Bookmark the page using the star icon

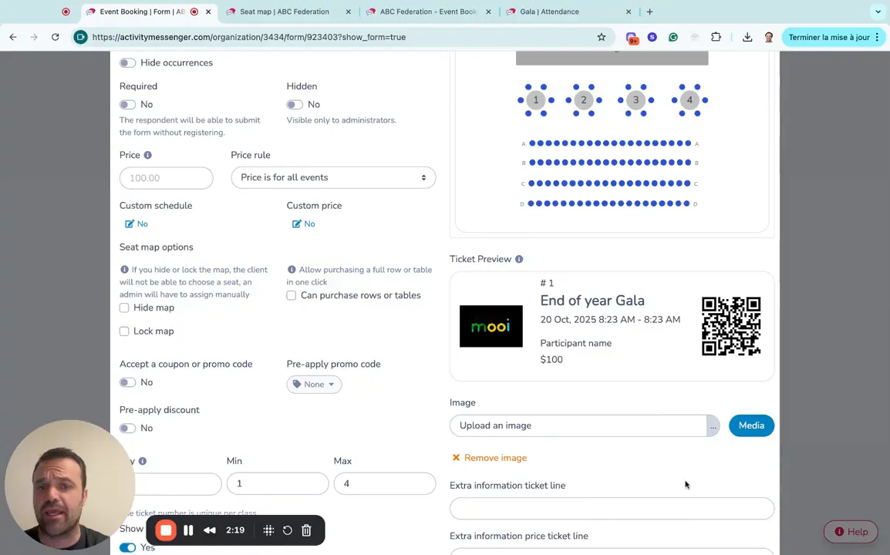[602, 36]
